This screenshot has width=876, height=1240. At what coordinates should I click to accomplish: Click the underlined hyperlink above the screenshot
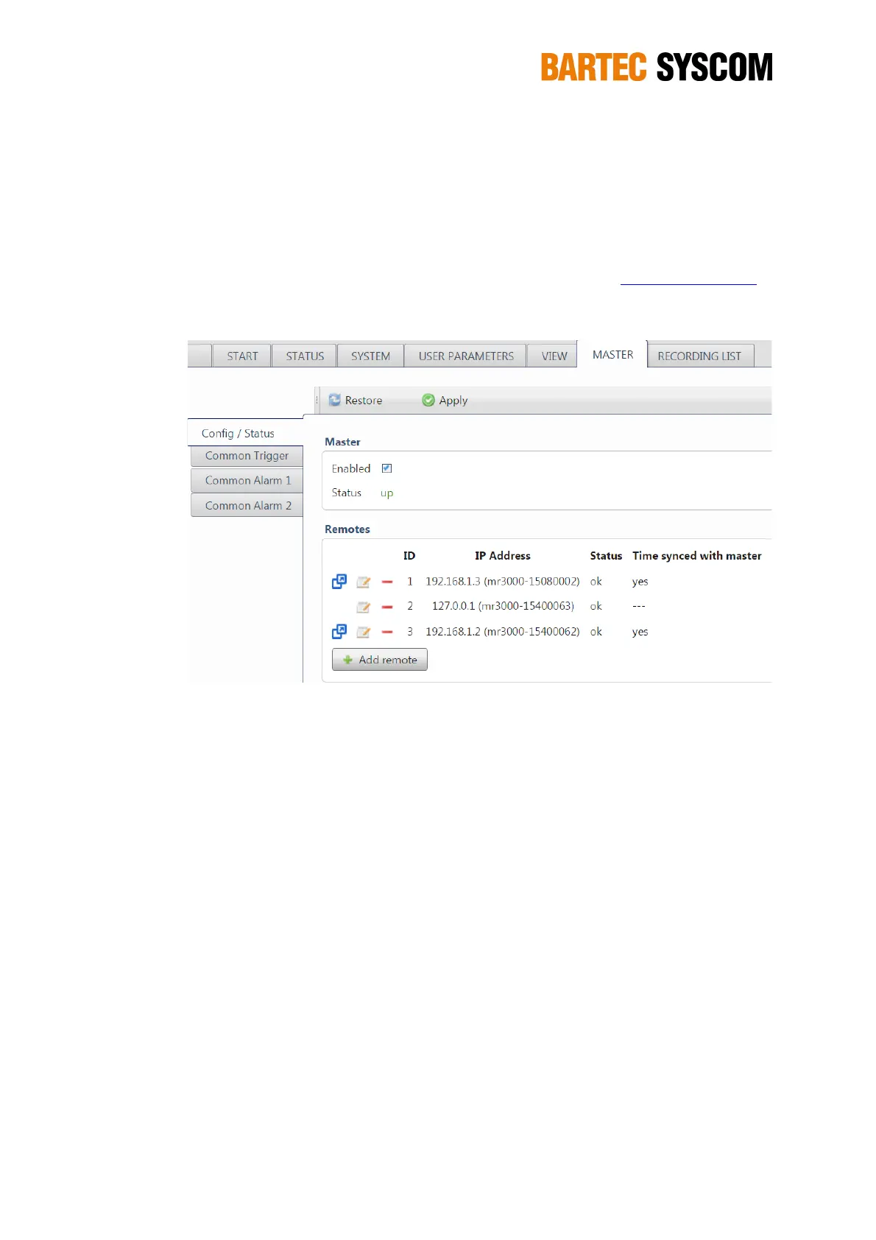[x=688, y=283]
